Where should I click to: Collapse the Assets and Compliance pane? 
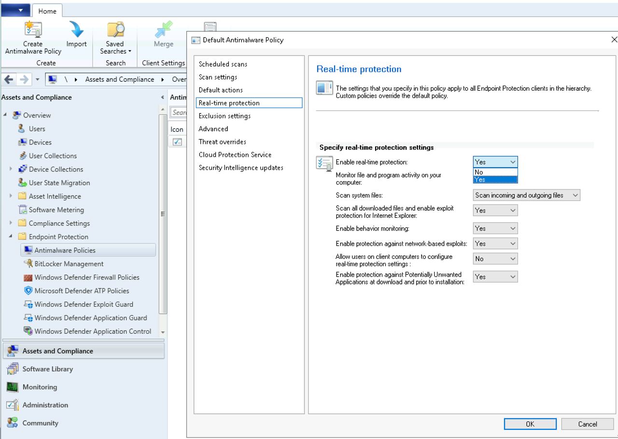click(162, 97)
